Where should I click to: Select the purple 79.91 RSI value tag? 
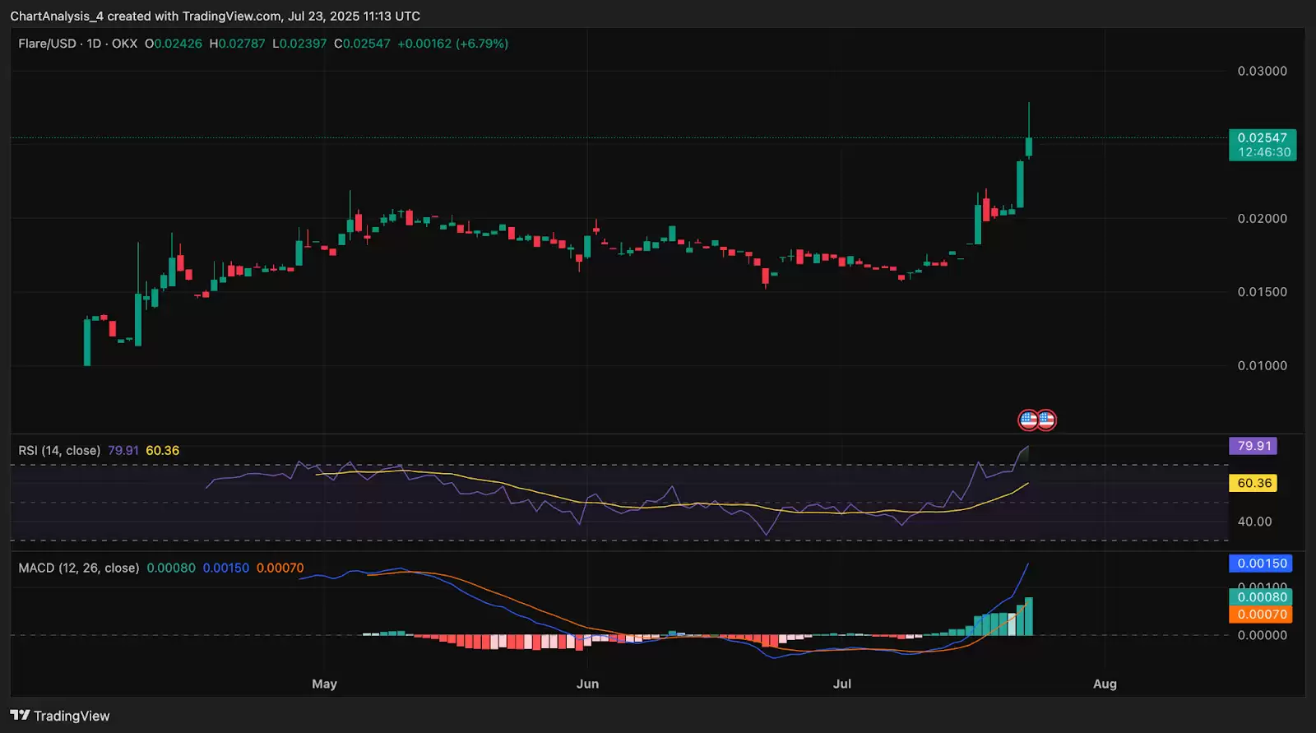click(1253, 446)
